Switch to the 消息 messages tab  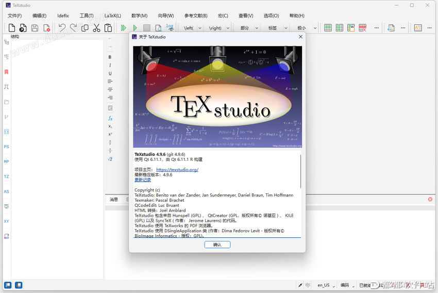coord(114,199)
